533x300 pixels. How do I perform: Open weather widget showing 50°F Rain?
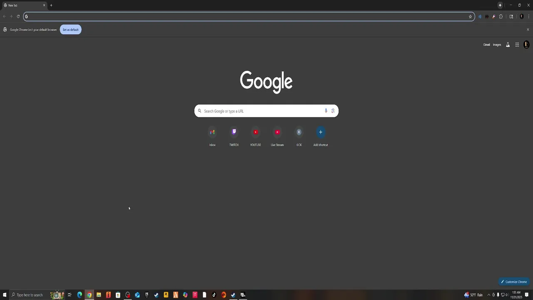473,295
